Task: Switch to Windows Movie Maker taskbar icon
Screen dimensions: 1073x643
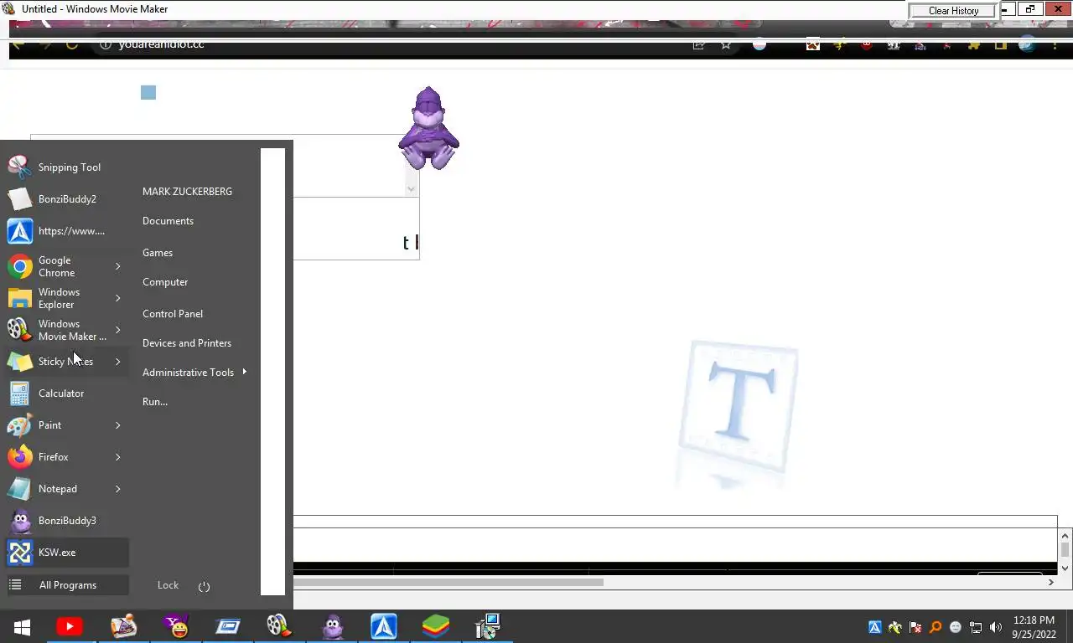Action: 278,626
